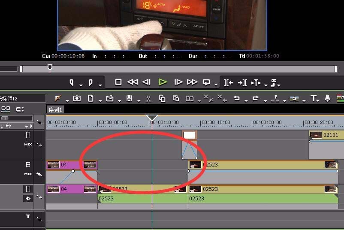Click the create title T icon
Image resolution: width=344 pixels, height=230 pixels.
pyautogui.click(x=313, y=98)
